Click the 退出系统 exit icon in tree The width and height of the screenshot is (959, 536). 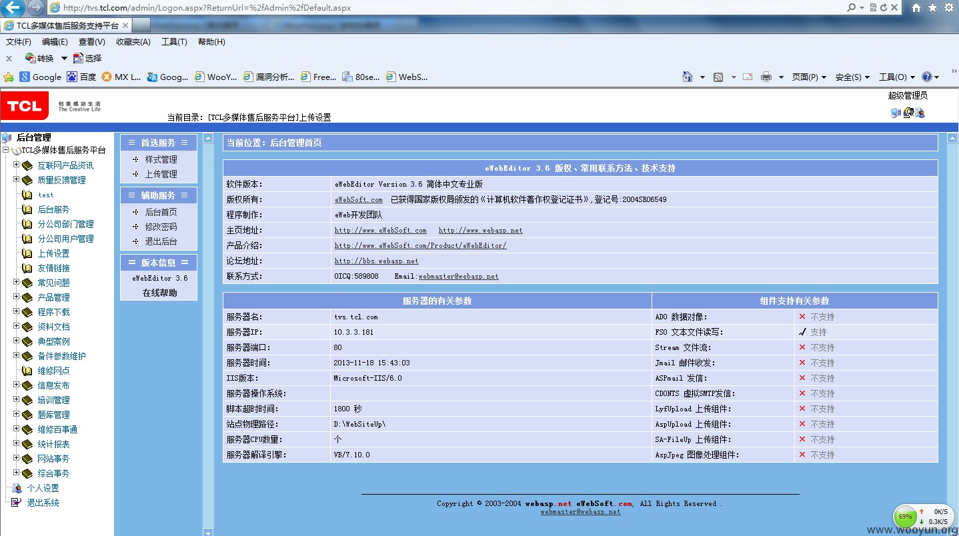(x=17, y=503)
